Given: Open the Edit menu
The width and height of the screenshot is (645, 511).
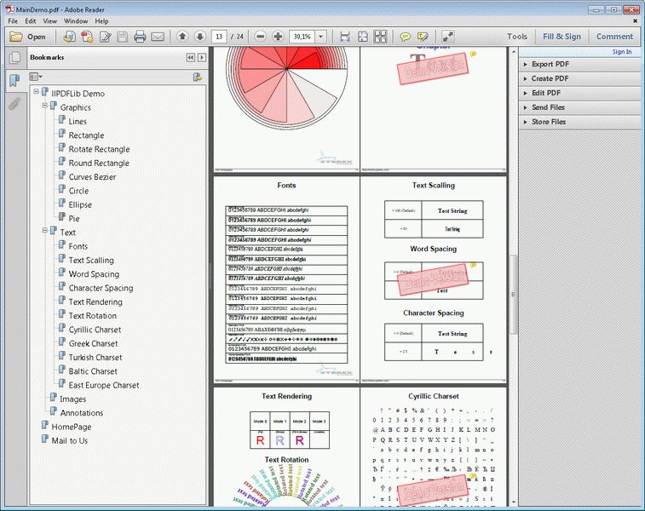Looking at the screenshot, I should (x=31, y=21).
